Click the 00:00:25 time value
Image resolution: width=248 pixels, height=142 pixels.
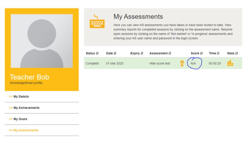215,63
